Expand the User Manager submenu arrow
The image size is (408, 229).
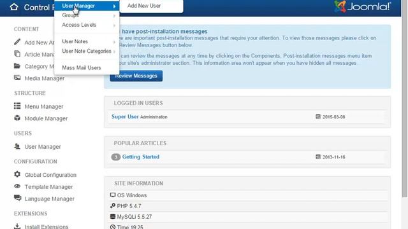pyautogui.click(x=114, y=6)
